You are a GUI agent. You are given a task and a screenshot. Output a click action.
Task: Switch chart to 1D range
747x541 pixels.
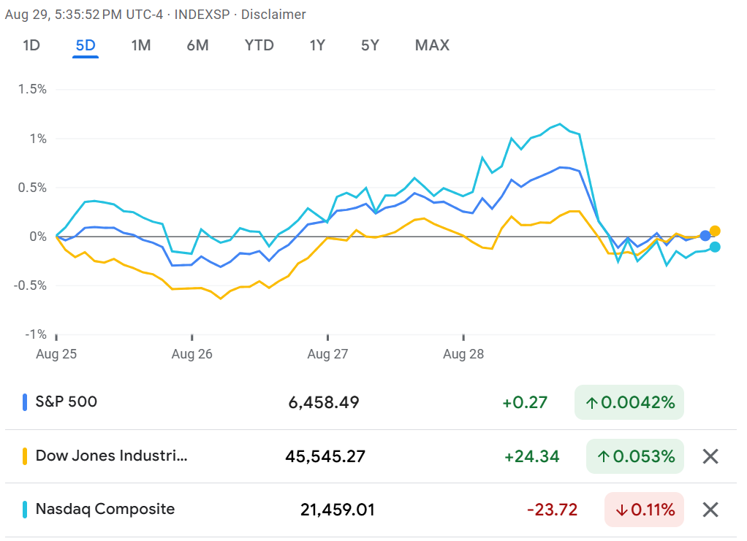pos(31,45)
